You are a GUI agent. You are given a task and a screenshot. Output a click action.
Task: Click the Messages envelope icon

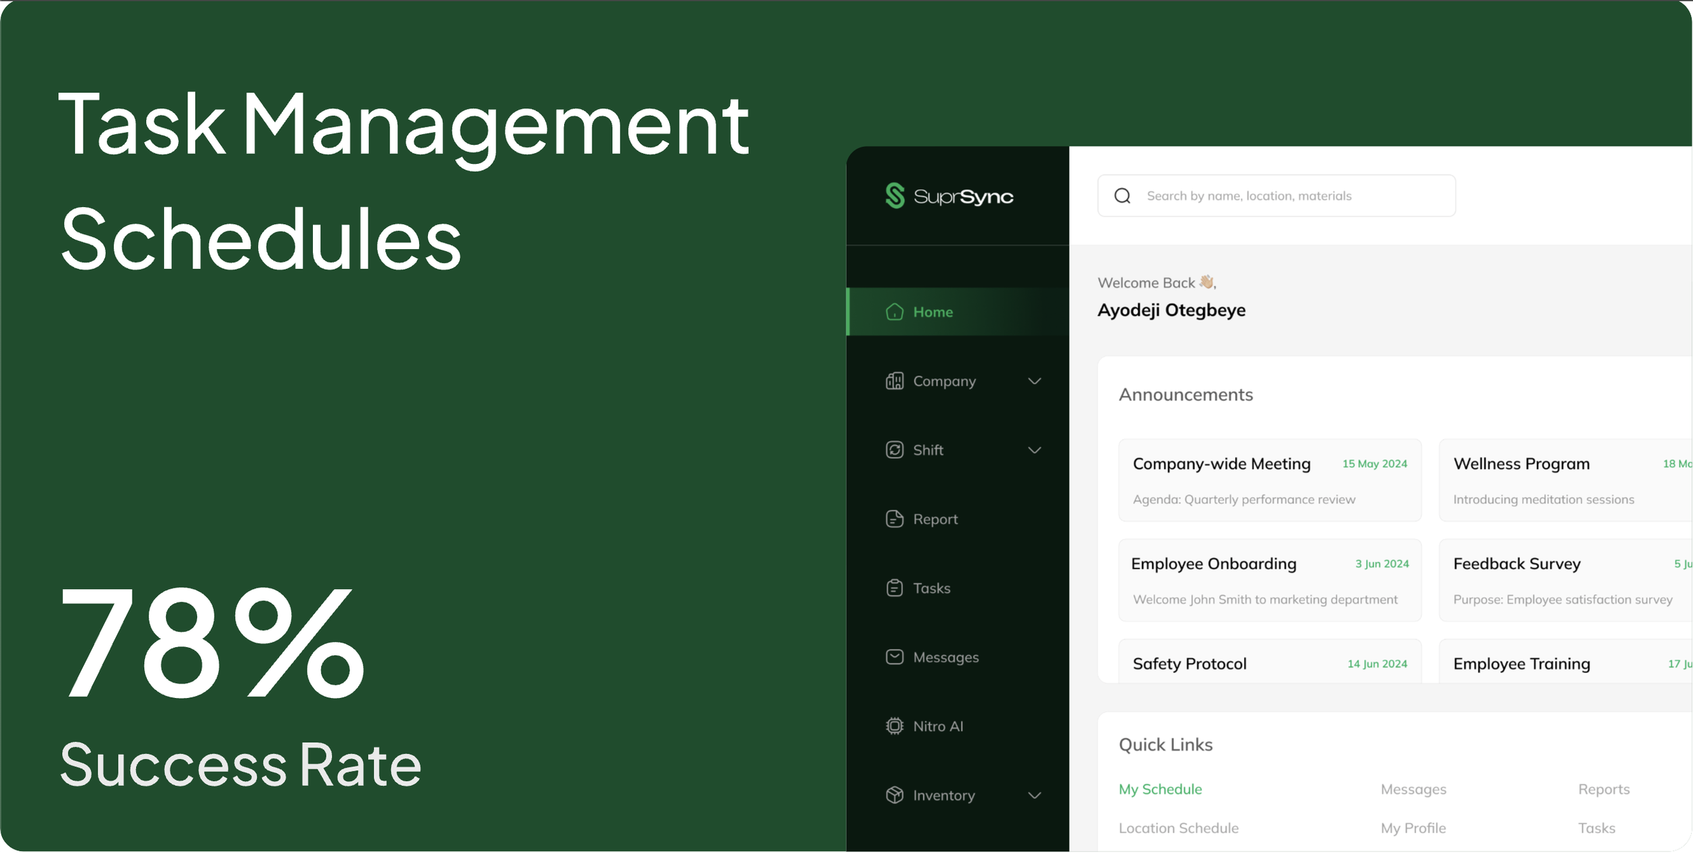895,657
